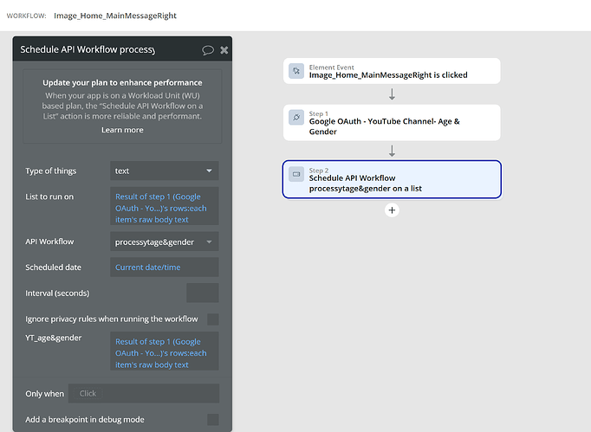The width and height of the screenshot is (591, 432).
Task: Open the comment icon in panel header
Action: 208,50
